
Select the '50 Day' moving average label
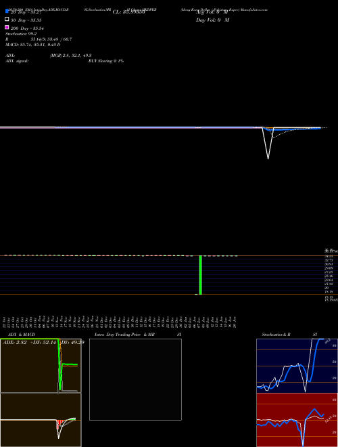(26, 20)
